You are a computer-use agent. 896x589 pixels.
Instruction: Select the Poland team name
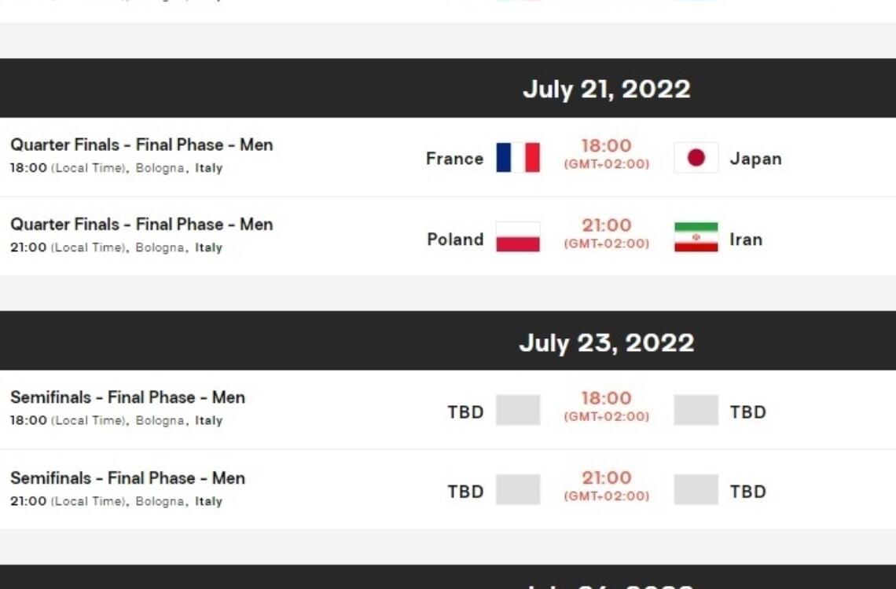(x=455, y=240)
